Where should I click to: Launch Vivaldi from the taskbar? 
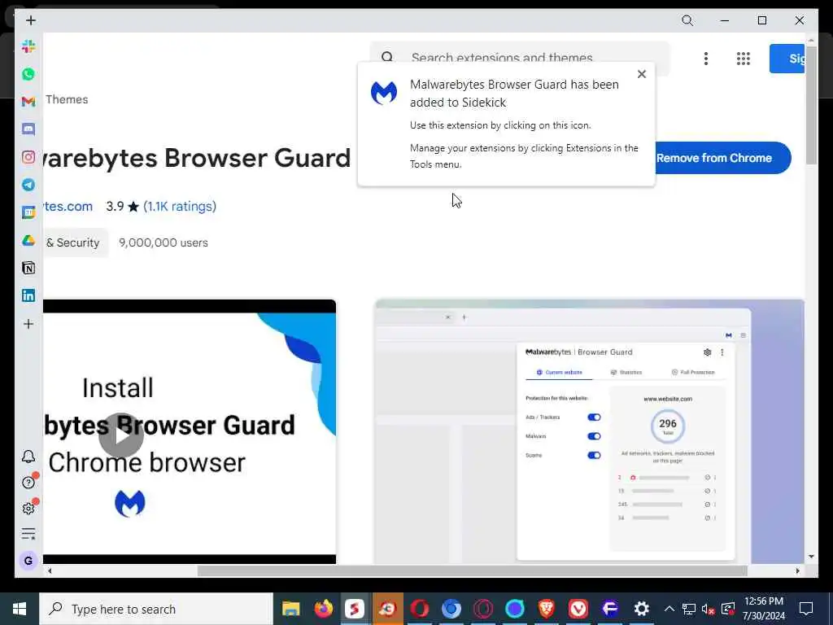(578, 609)
